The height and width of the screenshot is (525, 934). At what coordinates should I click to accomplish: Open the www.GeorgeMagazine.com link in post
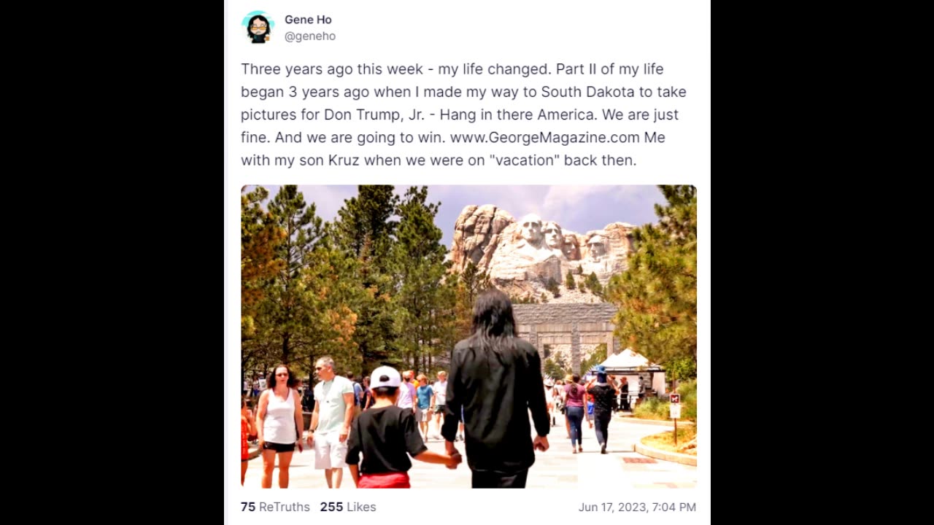click(x=545, y=137)
